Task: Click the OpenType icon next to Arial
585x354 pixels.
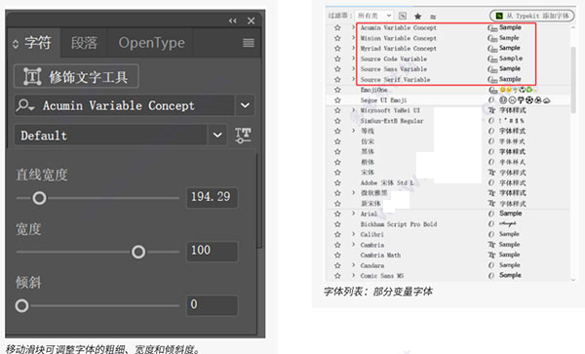Action: pos(491,214)
